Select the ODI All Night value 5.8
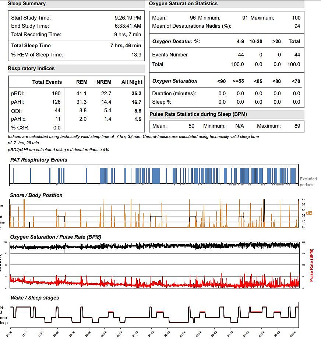This screenshot has height=343, width=321. (138, 111)
